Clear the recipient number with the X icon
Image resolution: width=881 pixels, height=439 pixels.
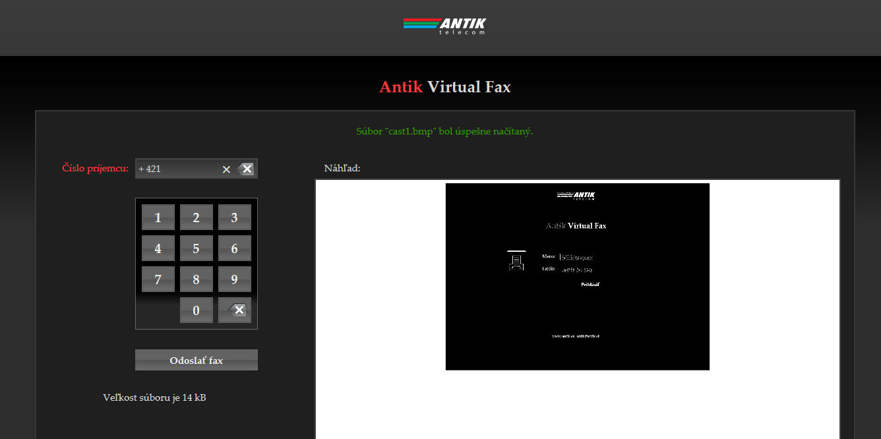(x=226, y=169)
